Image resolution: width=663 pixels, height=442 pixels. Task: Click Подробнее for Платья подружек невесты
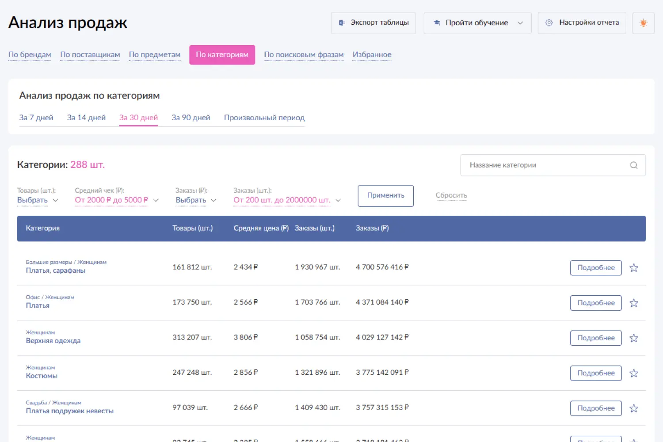[x=596, y=408]
